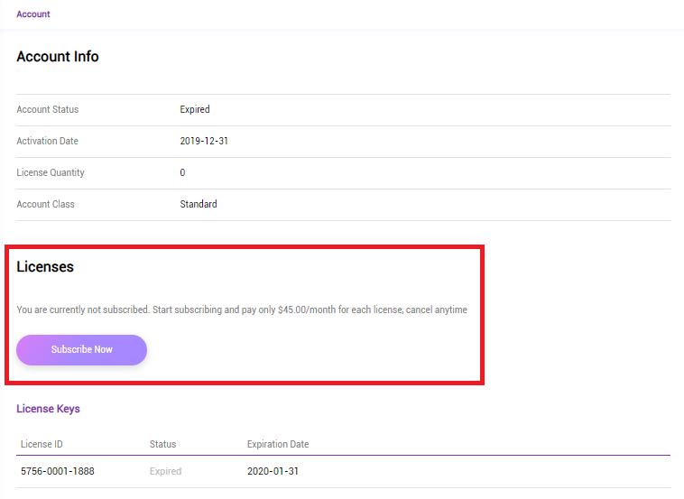Screen dimensions: 684x499
Task: Select license key 5756-0001-1888
Action: pyautogui.click(x=58, y=472)
